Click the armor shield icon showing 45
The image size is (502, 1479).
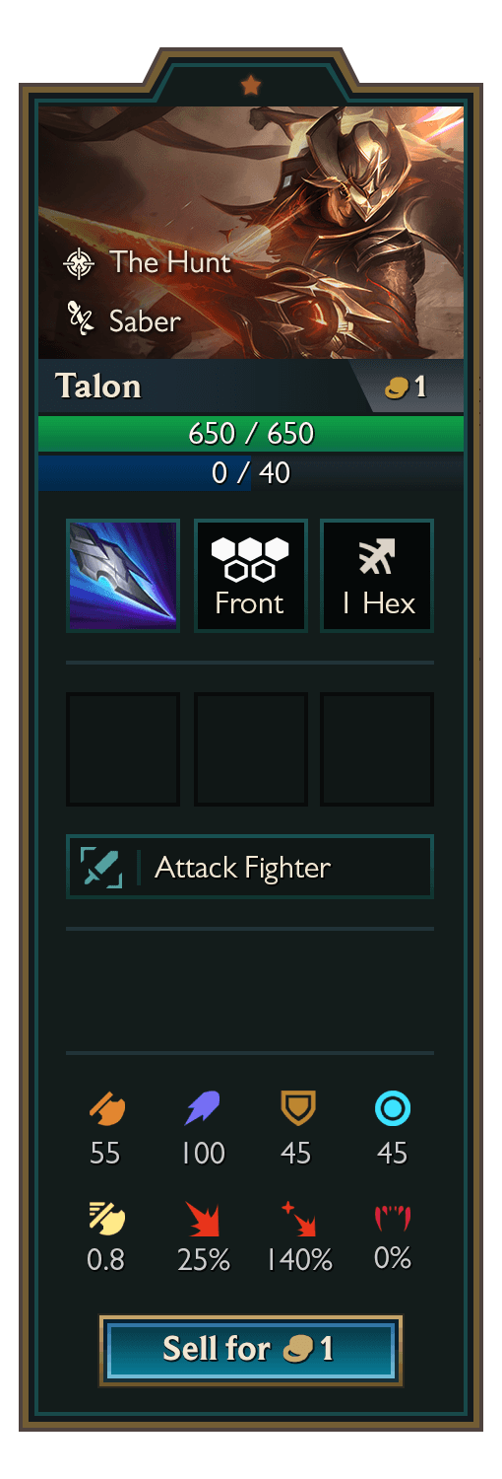point(296,1110)
